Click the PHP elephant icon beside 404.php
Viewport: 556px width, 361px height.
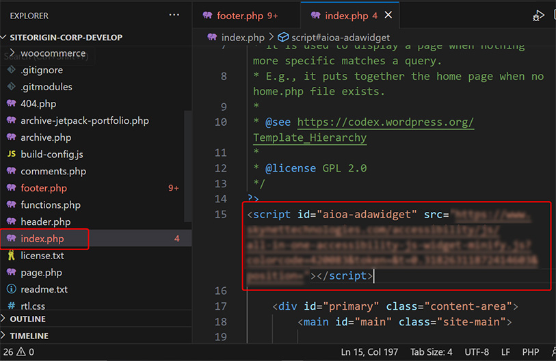(12, 103)
